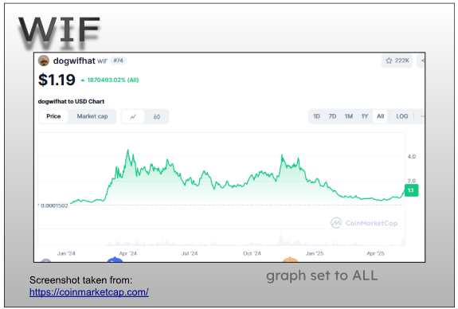Click the orange event marker under the axis
Image resolution: width=458 pixels, height=309 pixels.
coord(290,260)
